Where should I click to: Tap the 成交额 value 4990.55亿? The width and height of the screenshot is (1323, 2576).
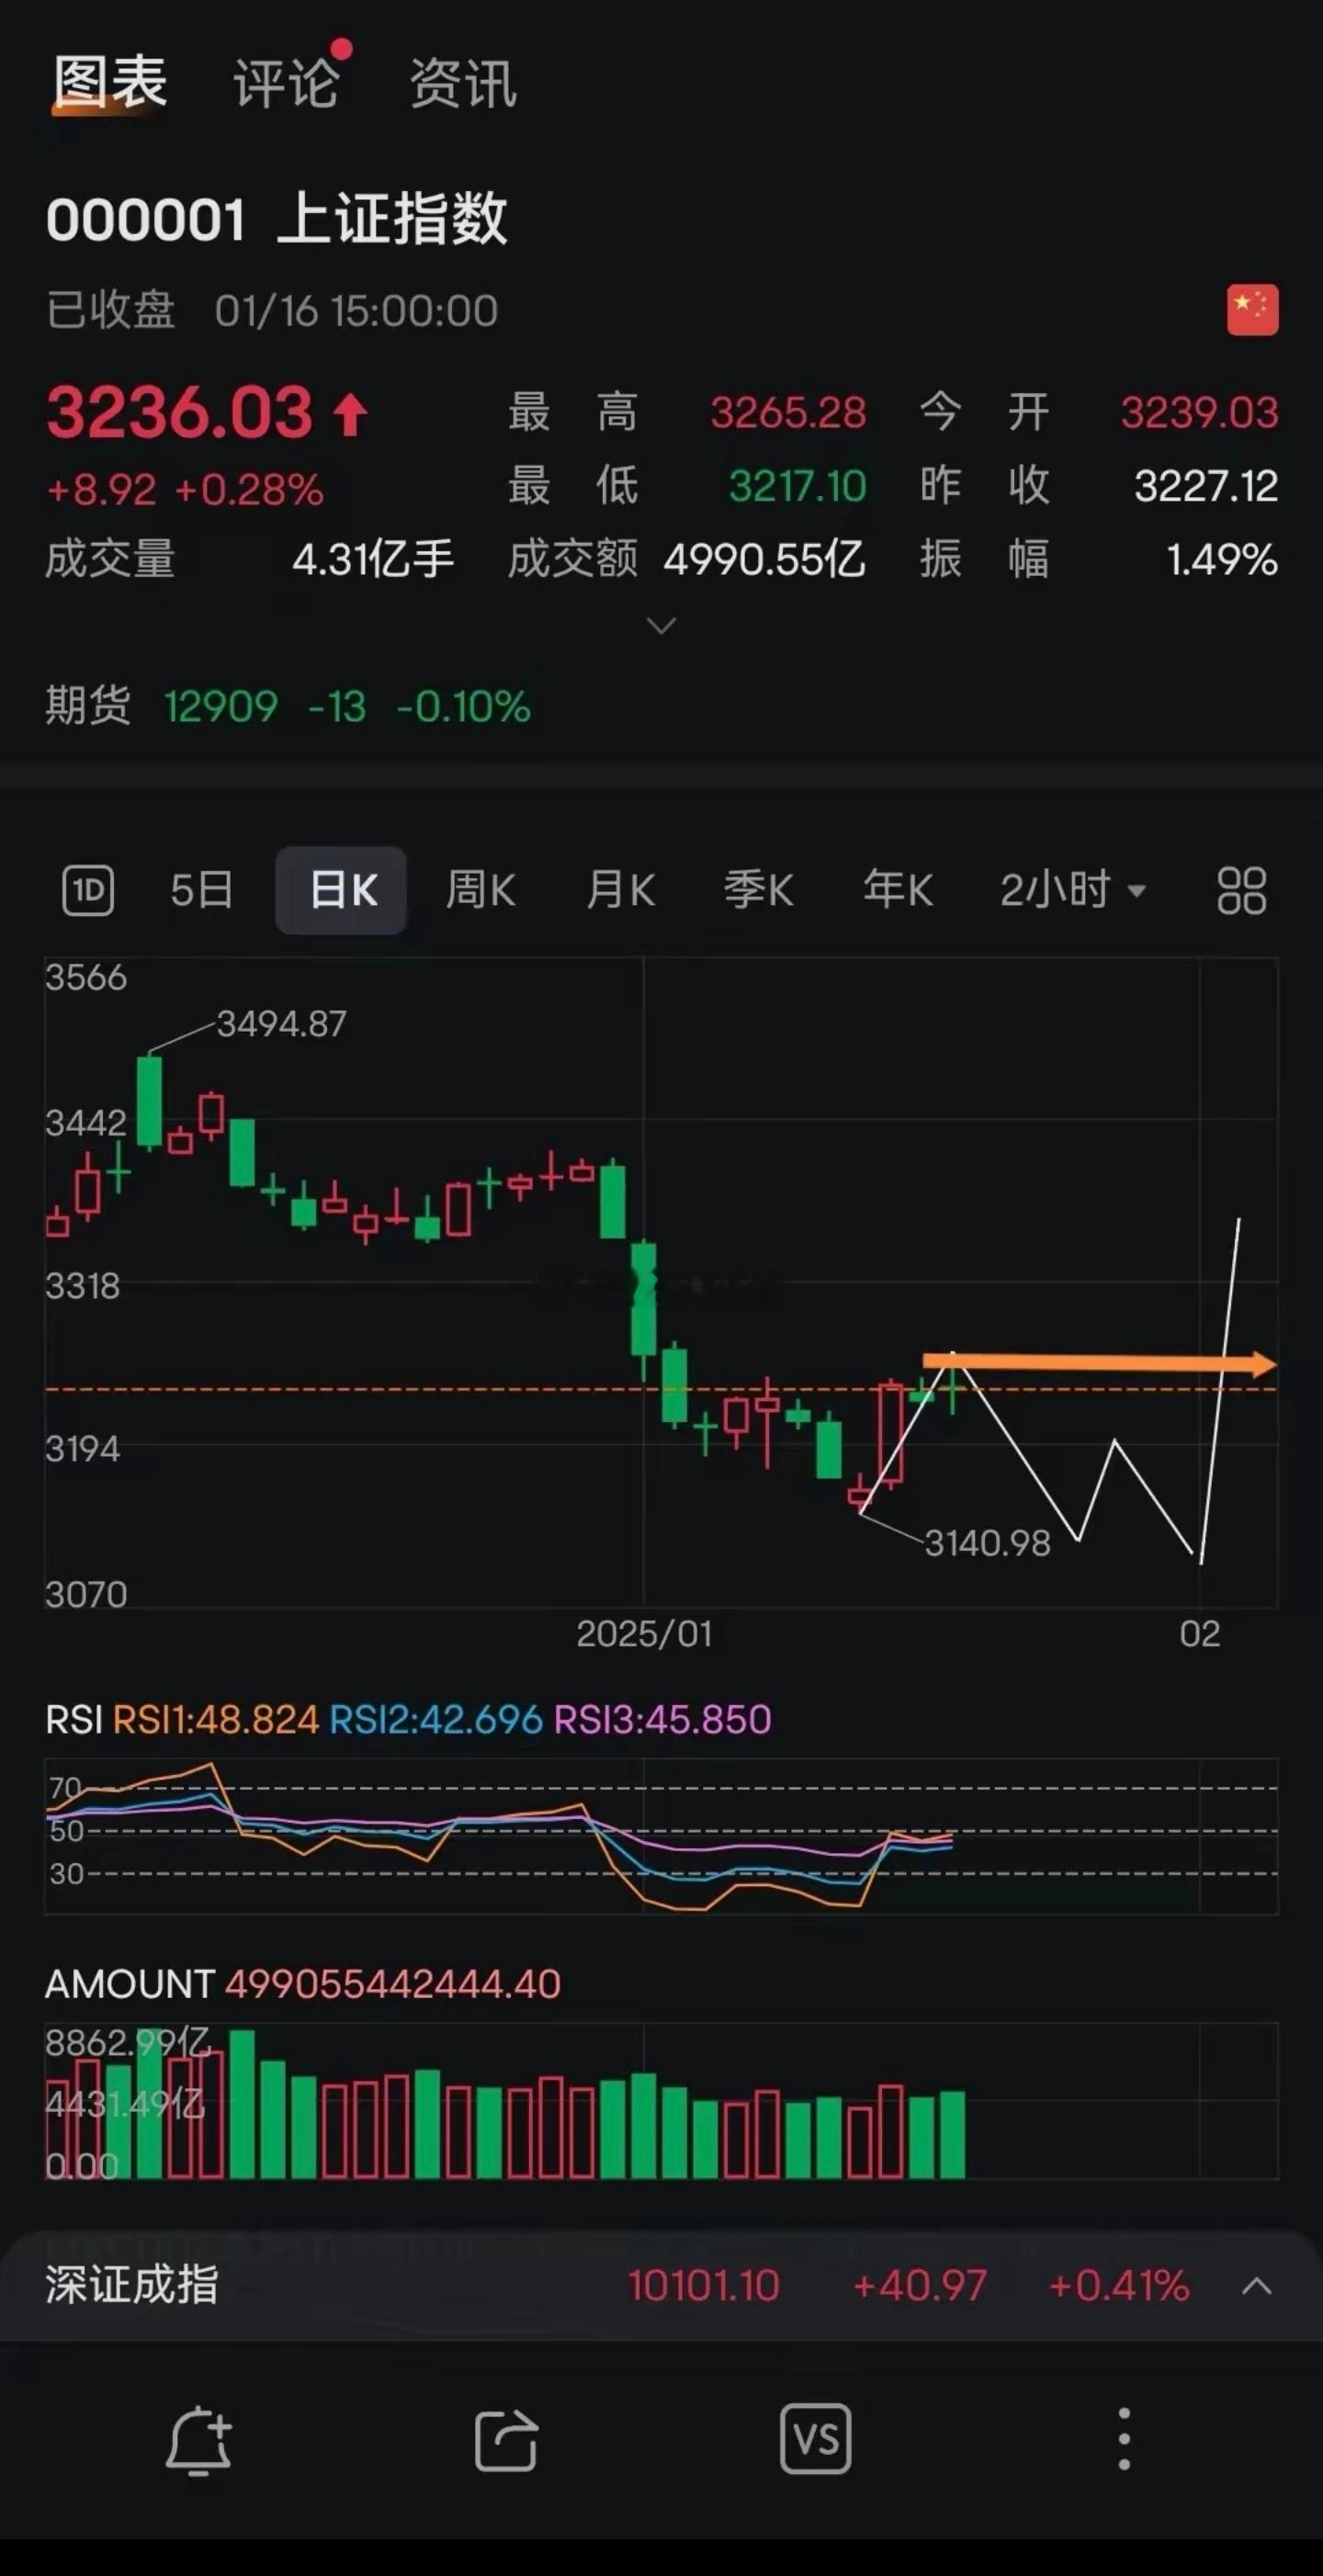[x=764, y=559]
